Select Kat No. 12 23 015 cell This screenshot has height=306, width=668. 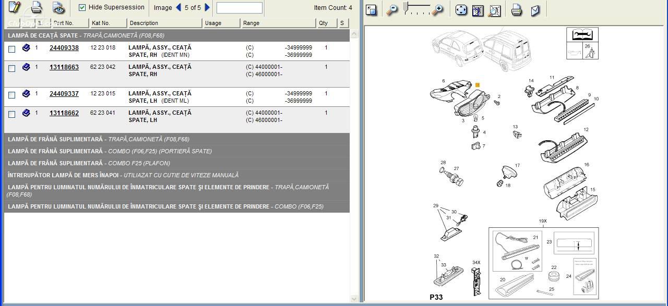103,94
